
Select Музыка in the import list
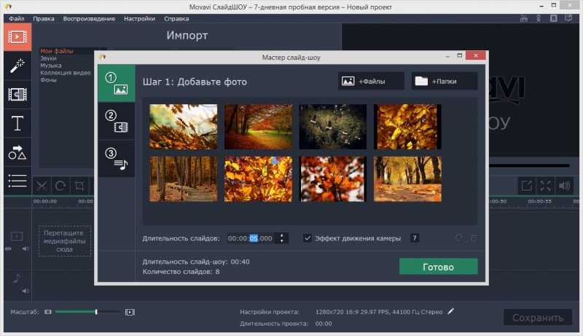pos(51,66)
